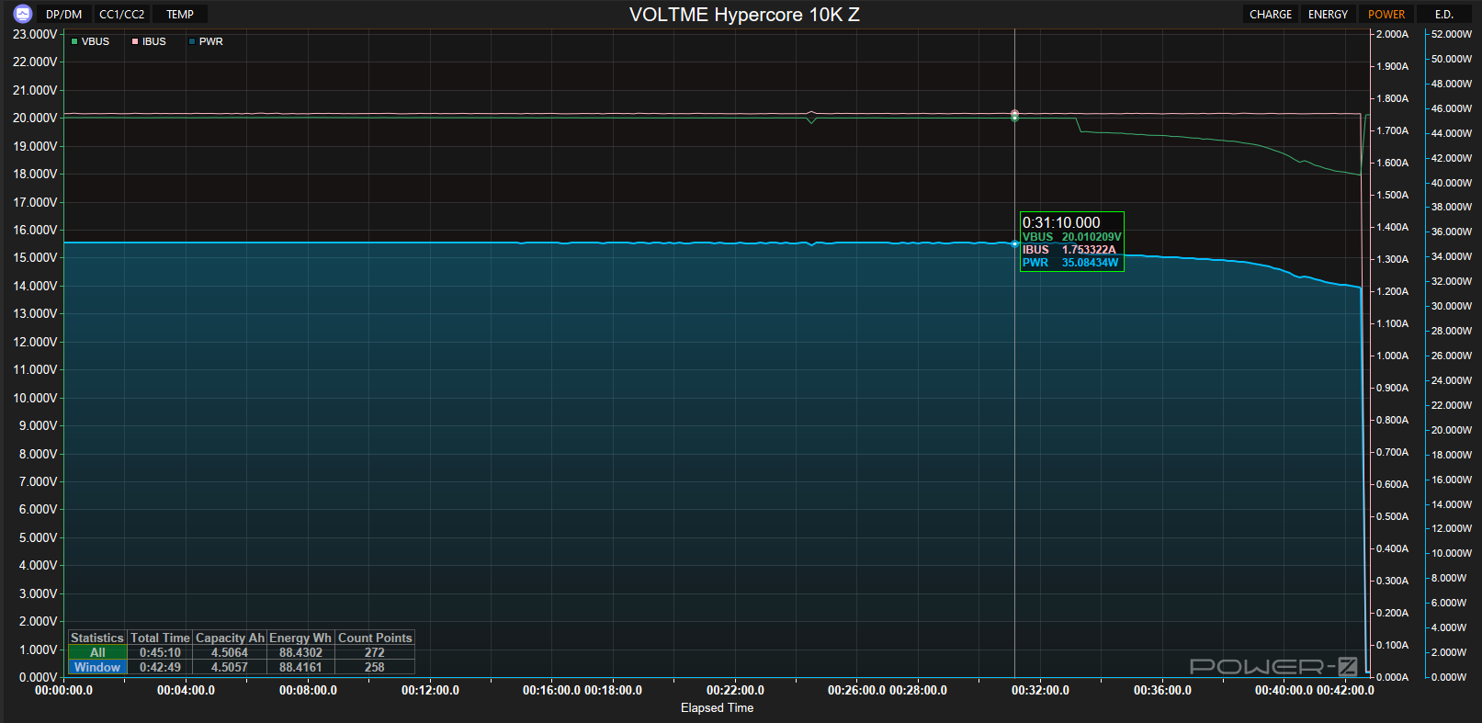
Task: Click the 00:36:00.0 time axis tick
Action: (1162, 690)
